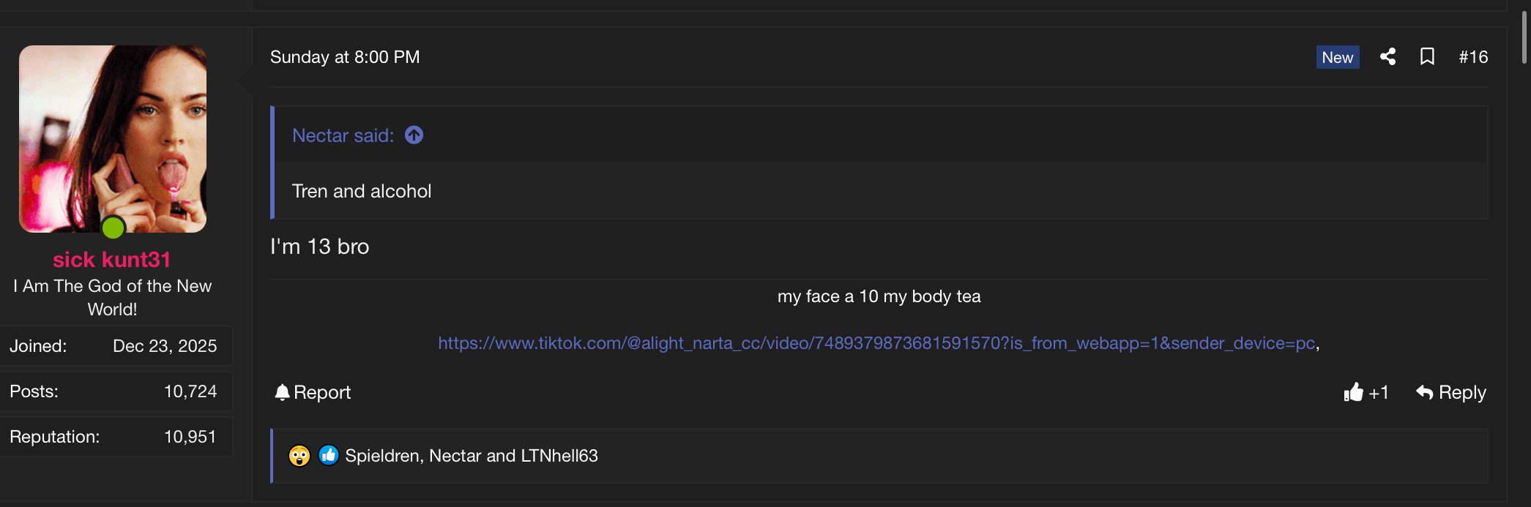Open the Nectar said quote link
This screenshot has height=507, width=1531.
pos(343,135)
